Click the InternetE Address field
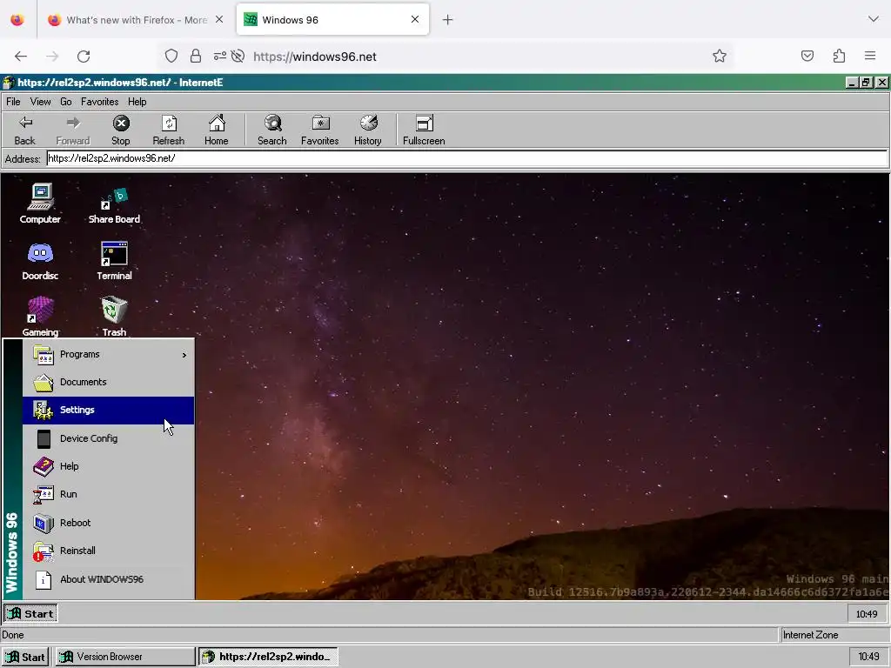The height and width of the screenshot is (668, 891). click(x=466, y=158)
